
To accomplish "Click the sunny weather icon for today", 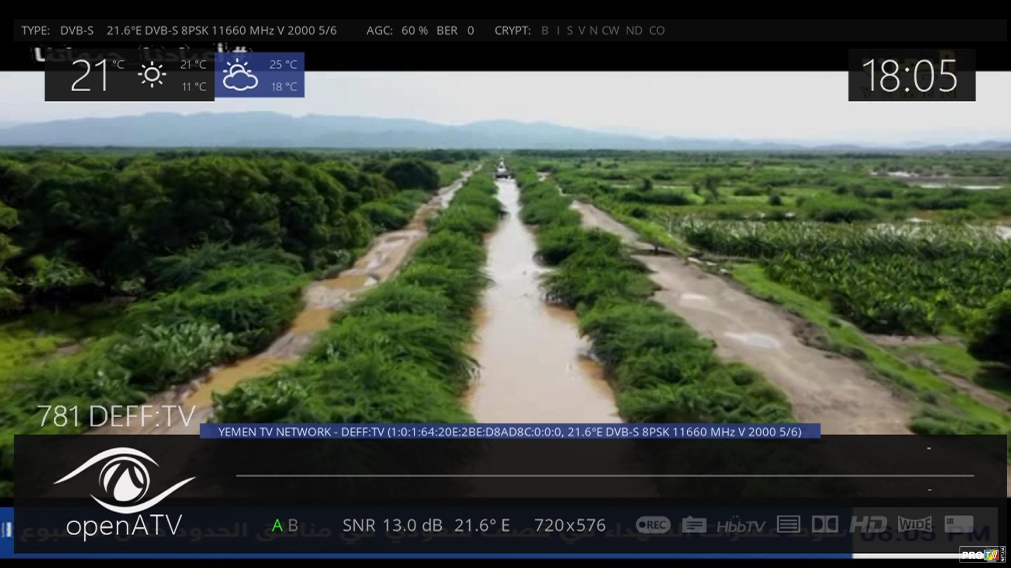I will pos(152,75).
